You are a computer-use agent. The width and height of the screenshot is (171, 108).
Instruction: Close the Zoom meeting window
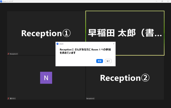pyautogui.click(x=168, y=1)
